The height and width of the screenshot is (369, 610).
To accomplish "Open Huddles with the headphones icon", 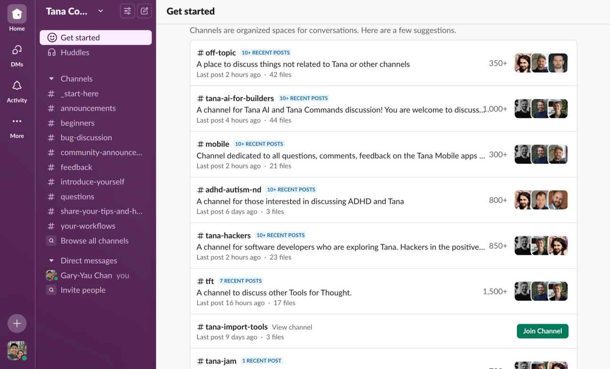I will pos(75,52).
